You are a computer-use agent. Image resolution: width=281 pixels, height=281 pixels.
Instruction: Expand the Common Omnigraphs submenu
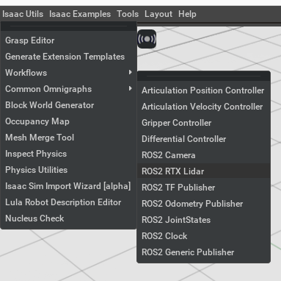point(68,89)
